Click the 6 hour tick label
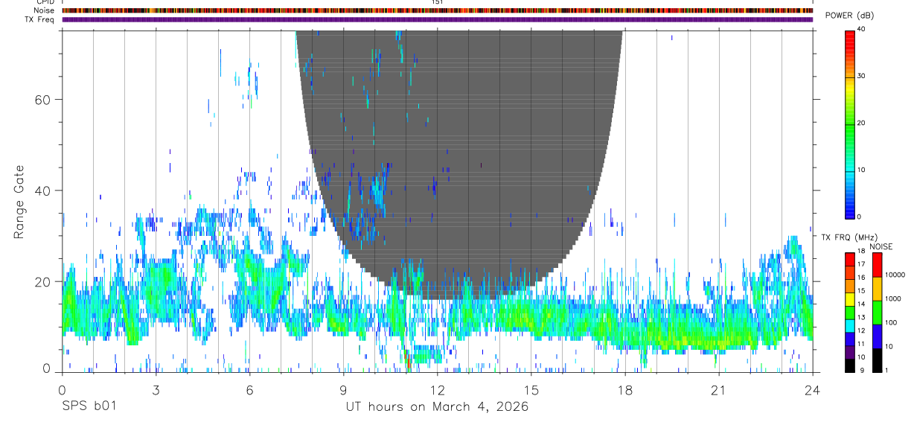 pos(249,390)
